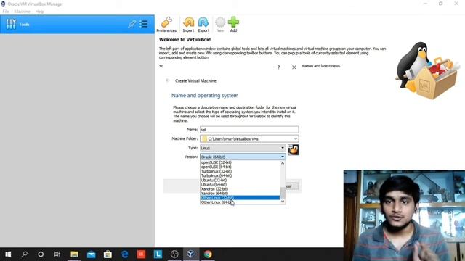Click the New machine toolbar icon
Viewport: 465px width, 261px height.
click(220, 24)
